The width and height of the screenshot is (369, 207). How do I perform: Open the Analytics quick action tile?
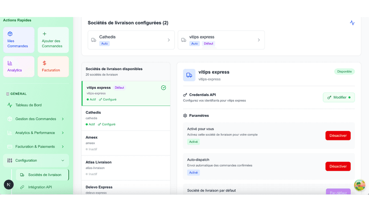pos(19,67)
